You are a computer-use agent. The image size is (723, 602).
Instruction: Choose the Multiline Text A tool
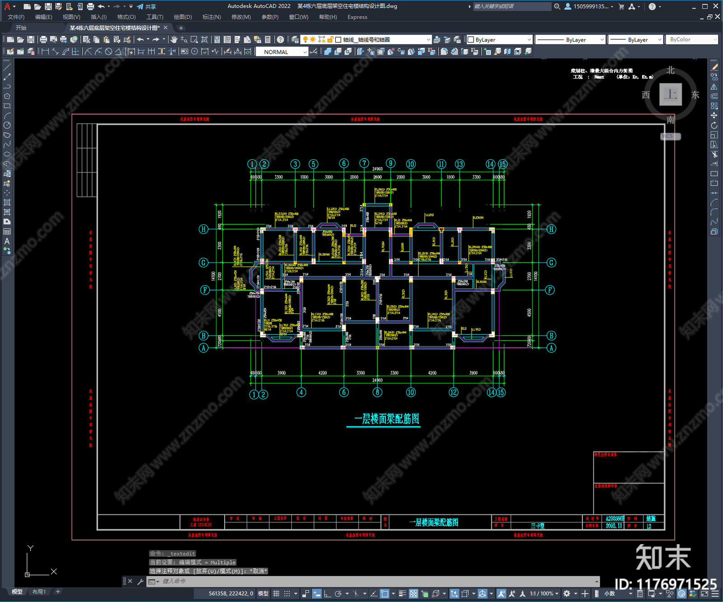(7, 241)
